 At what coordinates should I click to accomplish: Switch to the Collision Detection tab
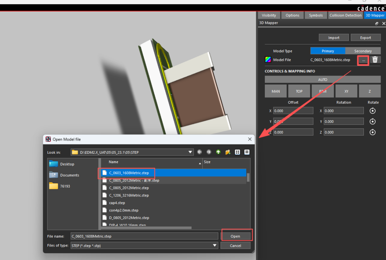(345, 15)
